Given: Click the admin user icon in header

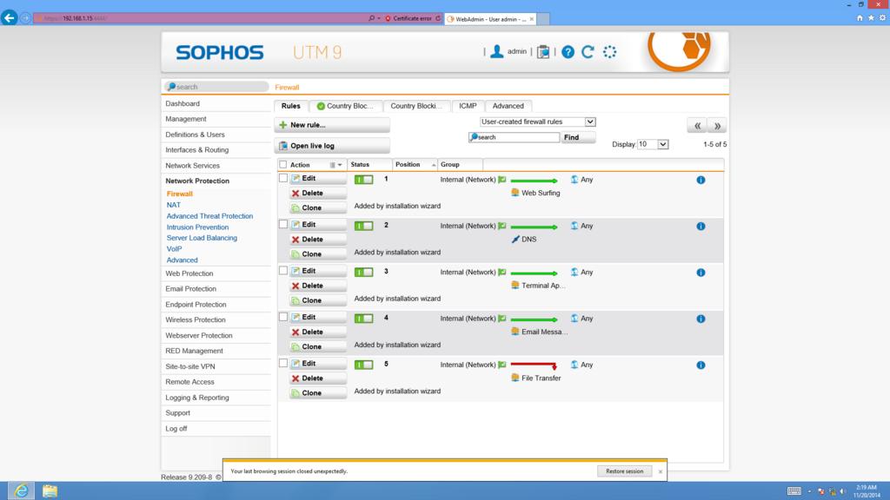Looking at the screenshot, I should [496, 51].
